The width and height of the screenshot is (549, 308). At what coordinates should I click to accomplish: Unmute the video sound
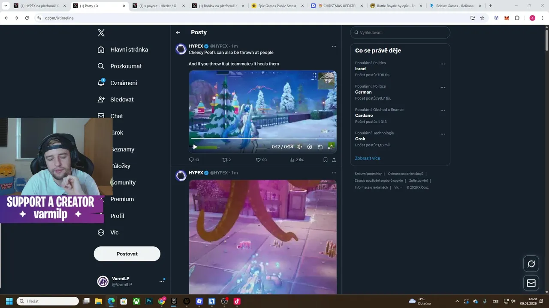[x=299, y=147]
